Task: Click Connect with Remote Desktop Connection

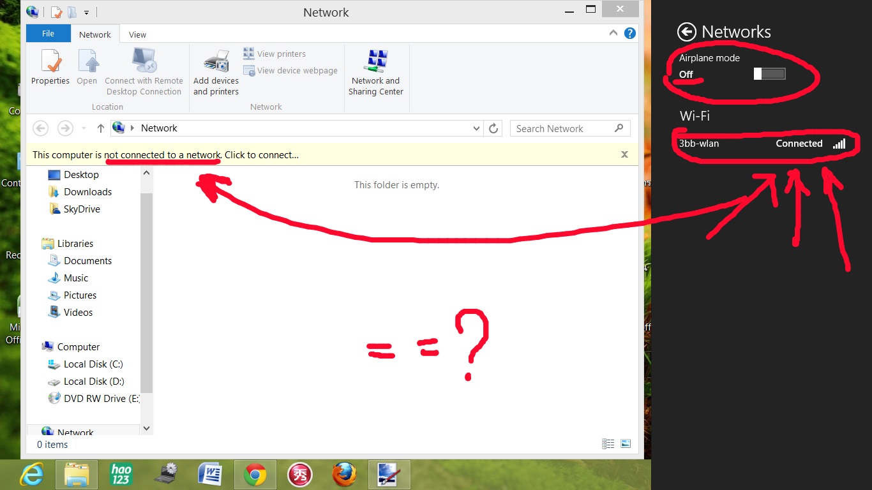Action: [x=144, y=72]
